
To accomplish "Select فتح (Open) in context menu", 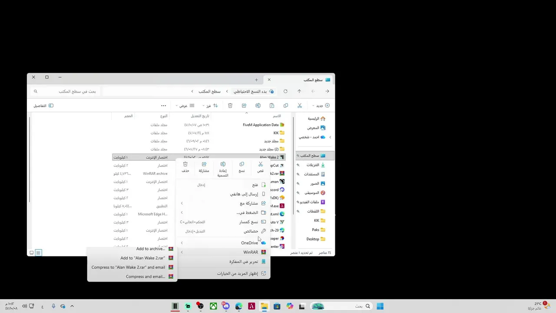I will pyautogui.click(x=223, y=185).
